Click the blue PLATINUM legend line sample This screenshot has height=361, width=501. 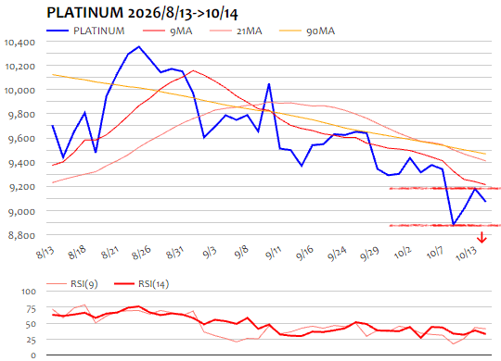(x=58, y=31)
